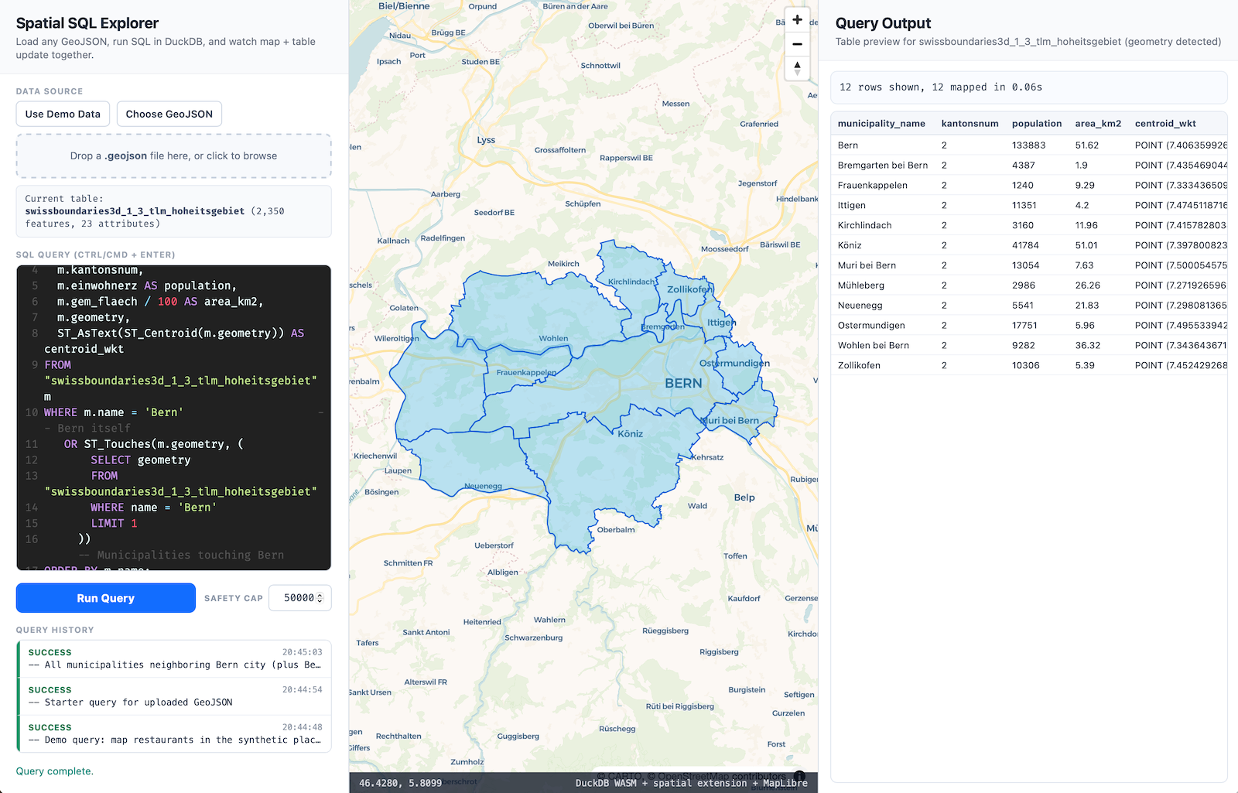Image resolution: width=1238 pixels, height=793 pixels.
Task: Click the Run Query button
Action: click(105, 597)
